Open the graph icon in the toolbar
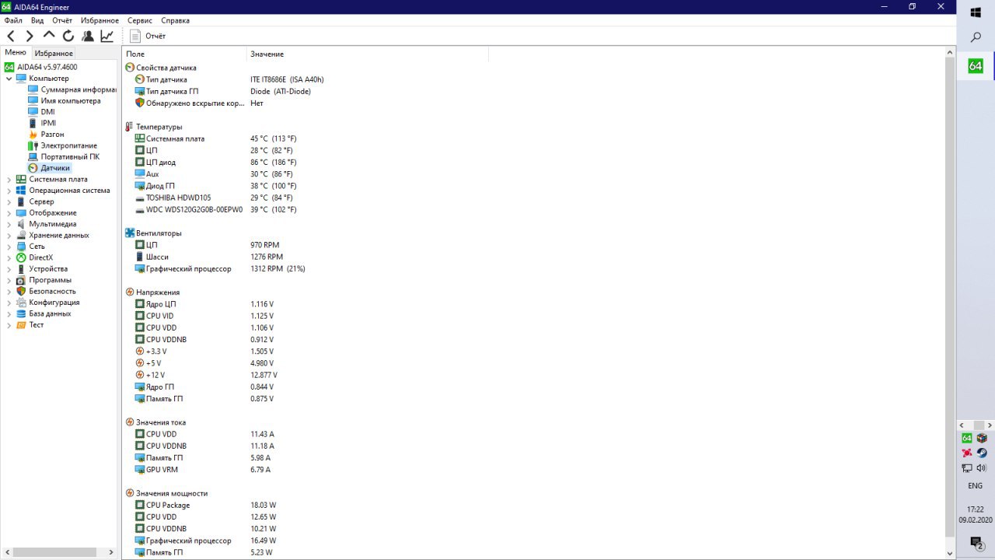The height and width of the screenshot is (560, 995). click(x=107, y=36)
